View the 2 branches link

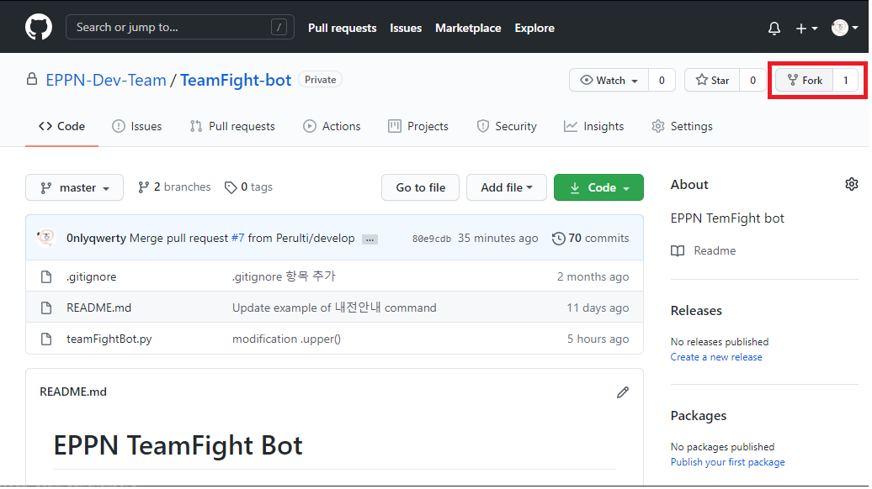pos(174,187)
